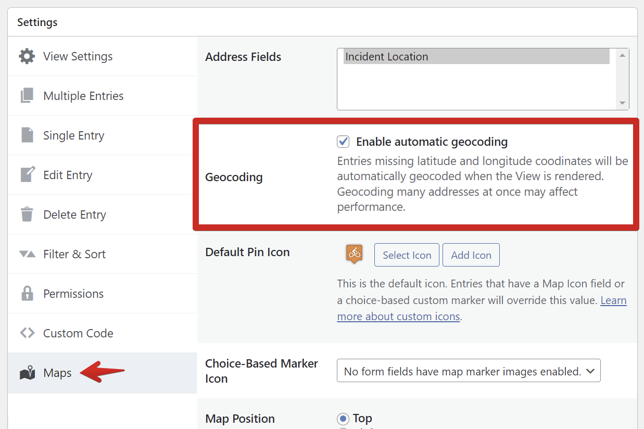
Task: Click the Add Icon button
Action: [x=471, y=255]
